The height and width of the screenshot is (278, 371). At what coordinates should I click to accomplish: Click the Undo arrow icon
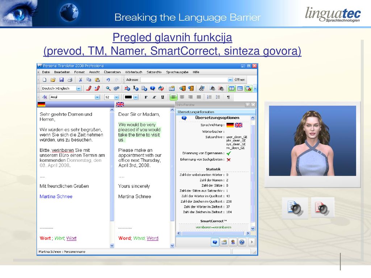point(108,80)
